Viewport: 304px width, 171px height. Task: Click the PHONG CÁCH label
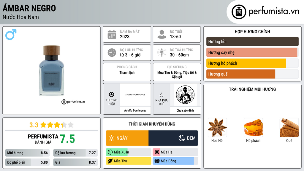(x=127, y=67)
